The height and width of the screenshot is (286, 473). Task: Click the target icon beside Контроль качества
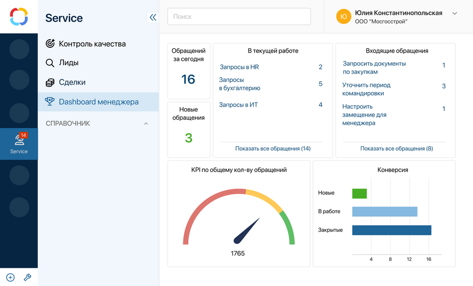coord(50,44)
